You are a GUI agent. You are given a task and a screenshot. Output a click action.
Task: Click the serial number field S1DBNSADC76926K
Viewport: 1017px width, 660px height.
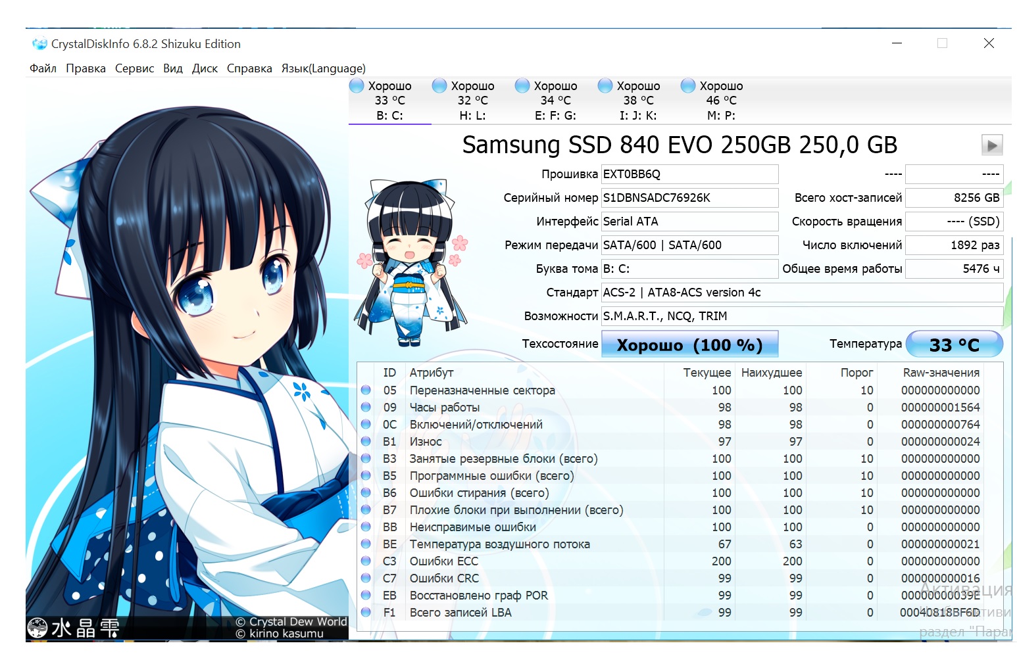coord(689,198)
